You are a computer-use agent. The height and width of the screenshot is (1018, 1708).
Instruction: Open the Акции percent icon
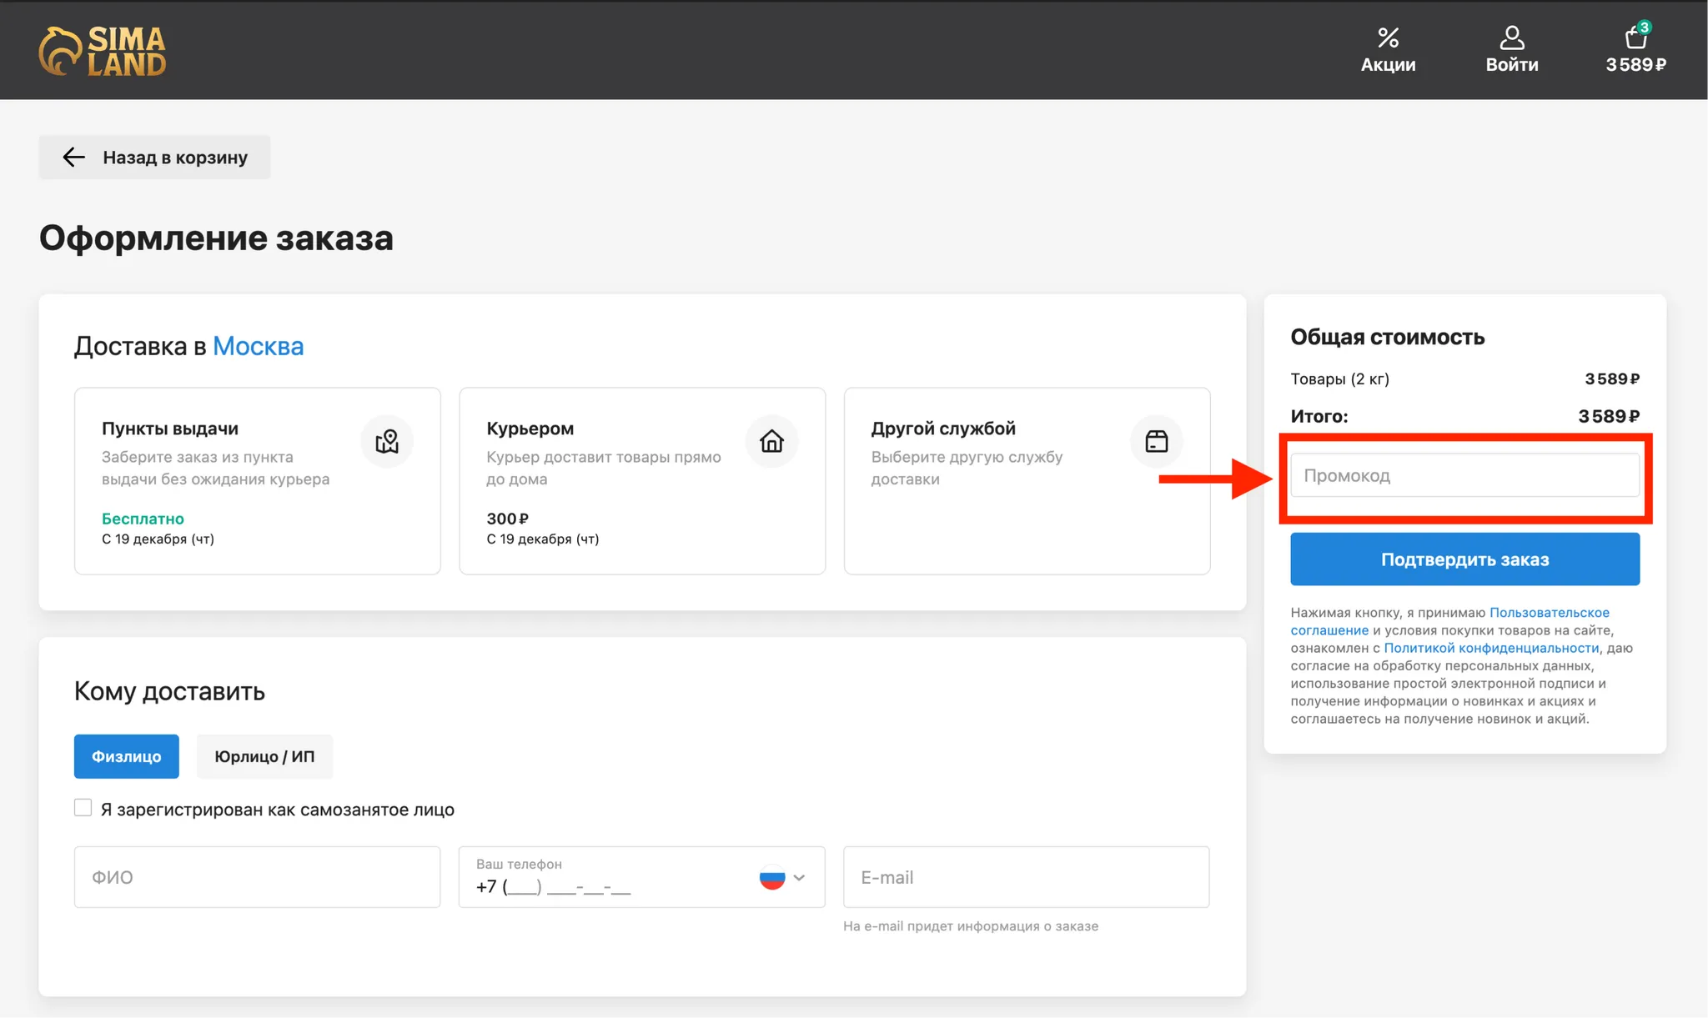coord(1388,38)
